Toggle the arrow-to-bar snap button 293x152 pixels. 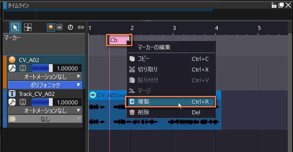(59, 27)
